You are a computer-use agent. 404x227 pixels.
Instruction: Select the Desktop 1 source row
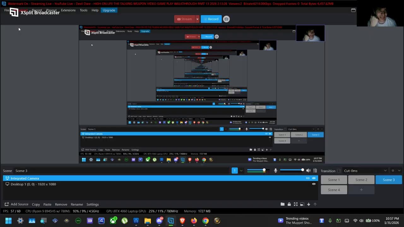tap(160, 184)
